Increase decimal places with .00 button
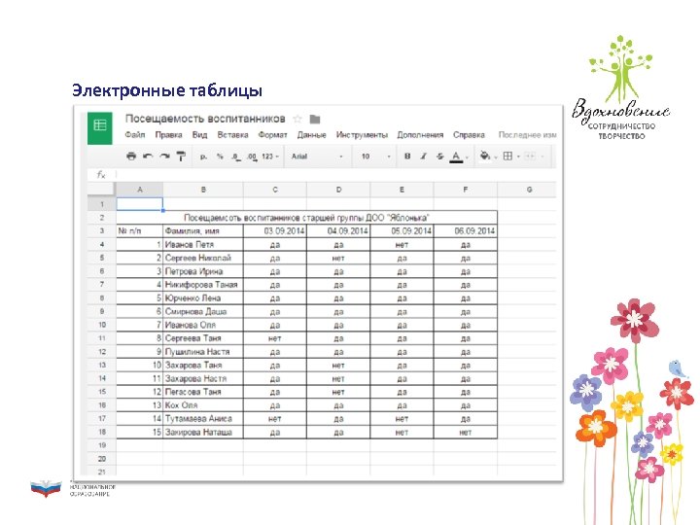This screenshot has height=525, width=700. tap(252, 157)
